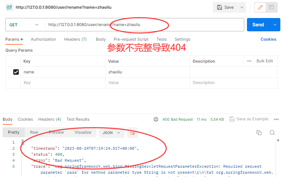Open the Cookies link
Image resolution: width=281 pixels, height=177 pixels.
pos(268,39)
